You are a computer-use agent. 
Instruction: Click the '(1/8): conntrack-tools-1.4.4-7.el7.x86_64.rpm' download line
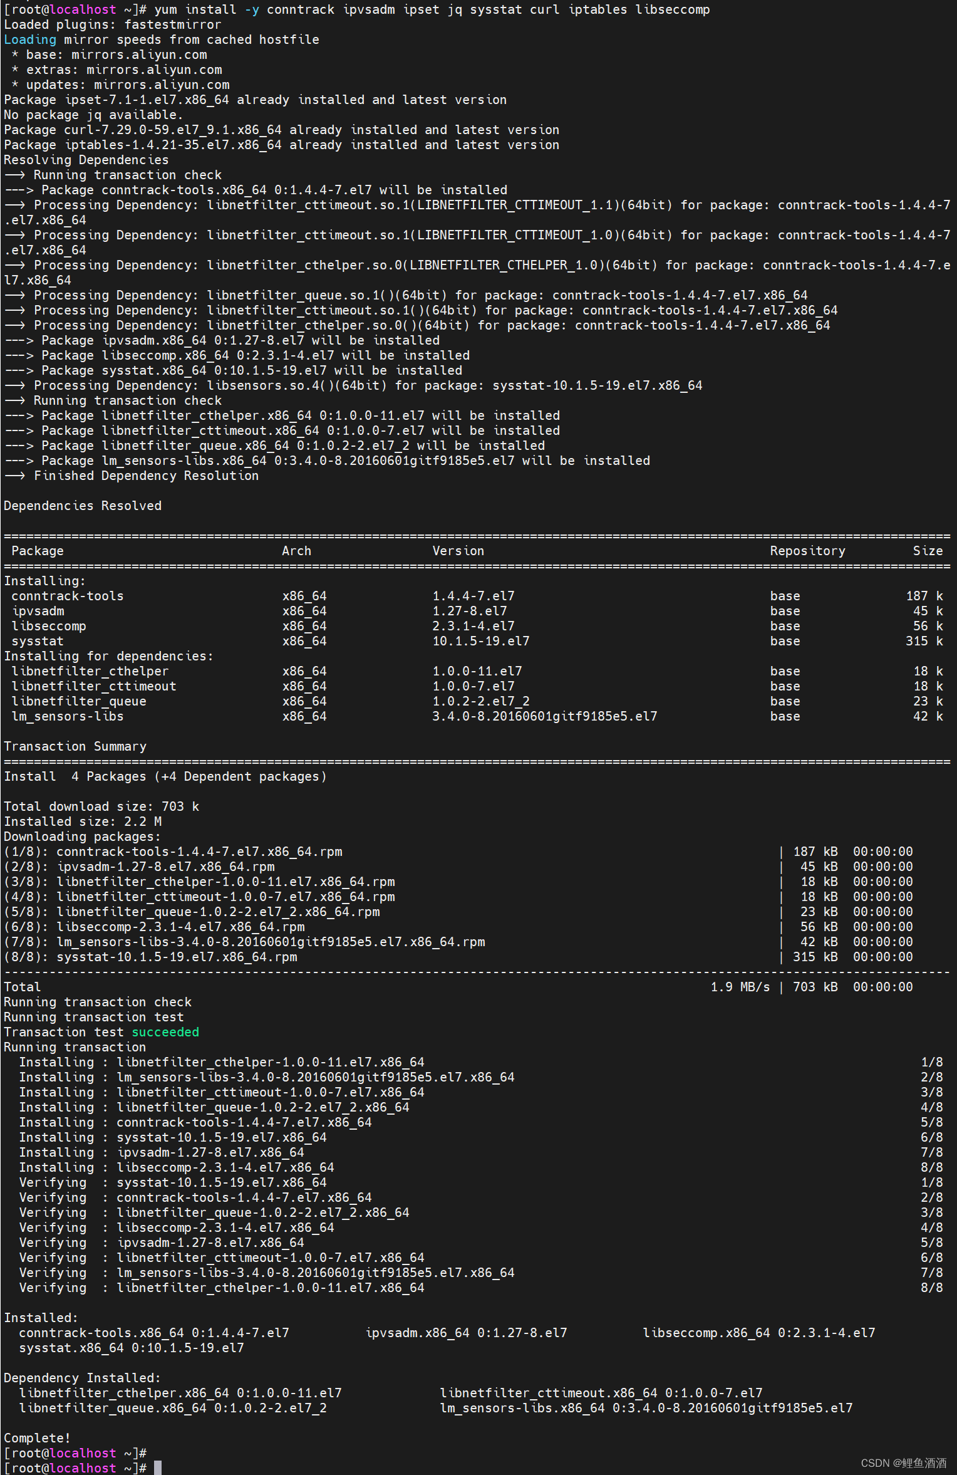tap(458, 852)
